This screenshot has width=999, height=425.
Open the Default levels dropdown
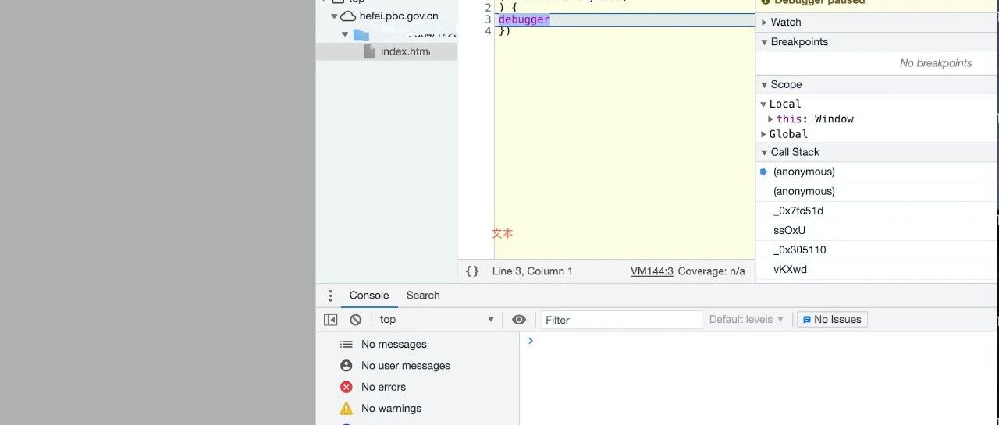pyautogui.click(x=746, y=320)
